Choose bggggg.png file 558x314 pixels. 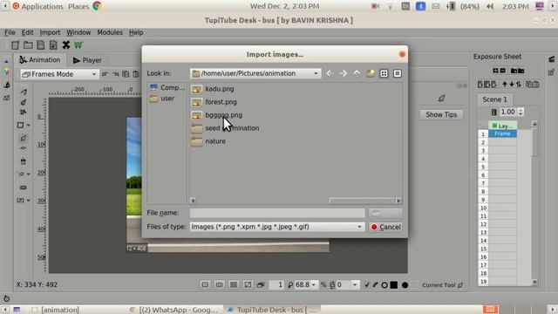(x=217, y=115)
